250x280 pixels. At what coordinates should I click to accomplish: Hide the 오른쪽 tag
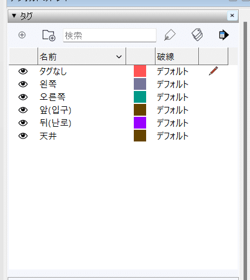coord(23,97)
